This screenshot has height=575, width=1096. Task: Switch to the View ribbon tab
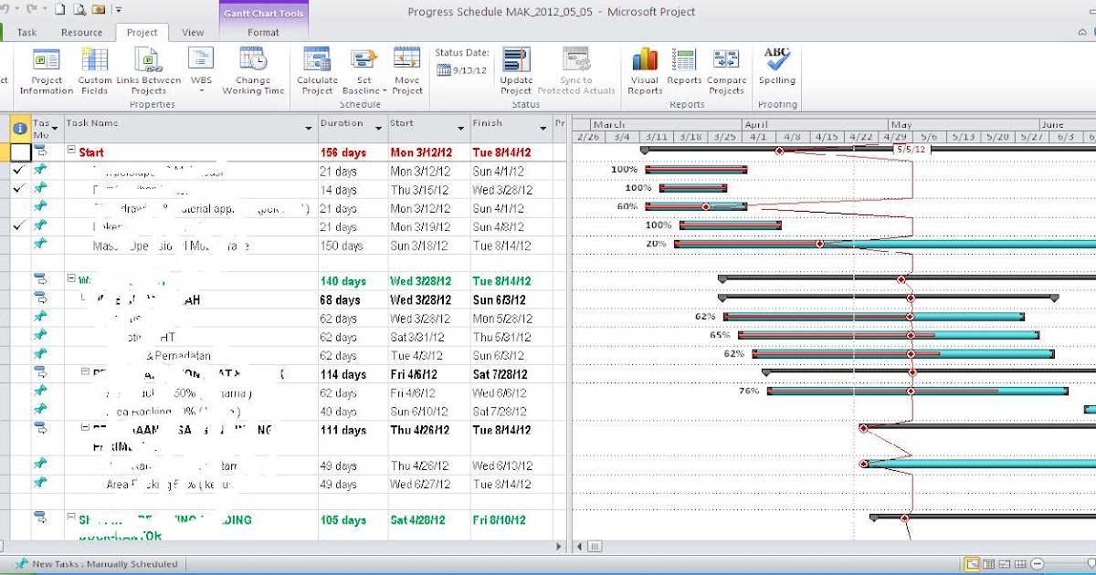pyautogui.click(x=193, y=31)
